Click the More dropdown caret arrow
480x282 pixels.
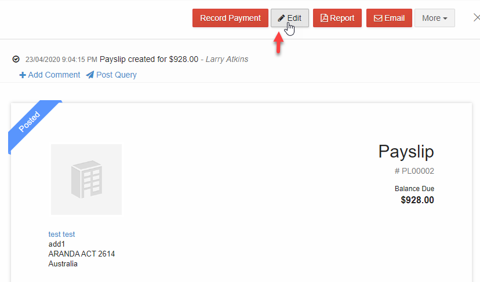(445, 19)
